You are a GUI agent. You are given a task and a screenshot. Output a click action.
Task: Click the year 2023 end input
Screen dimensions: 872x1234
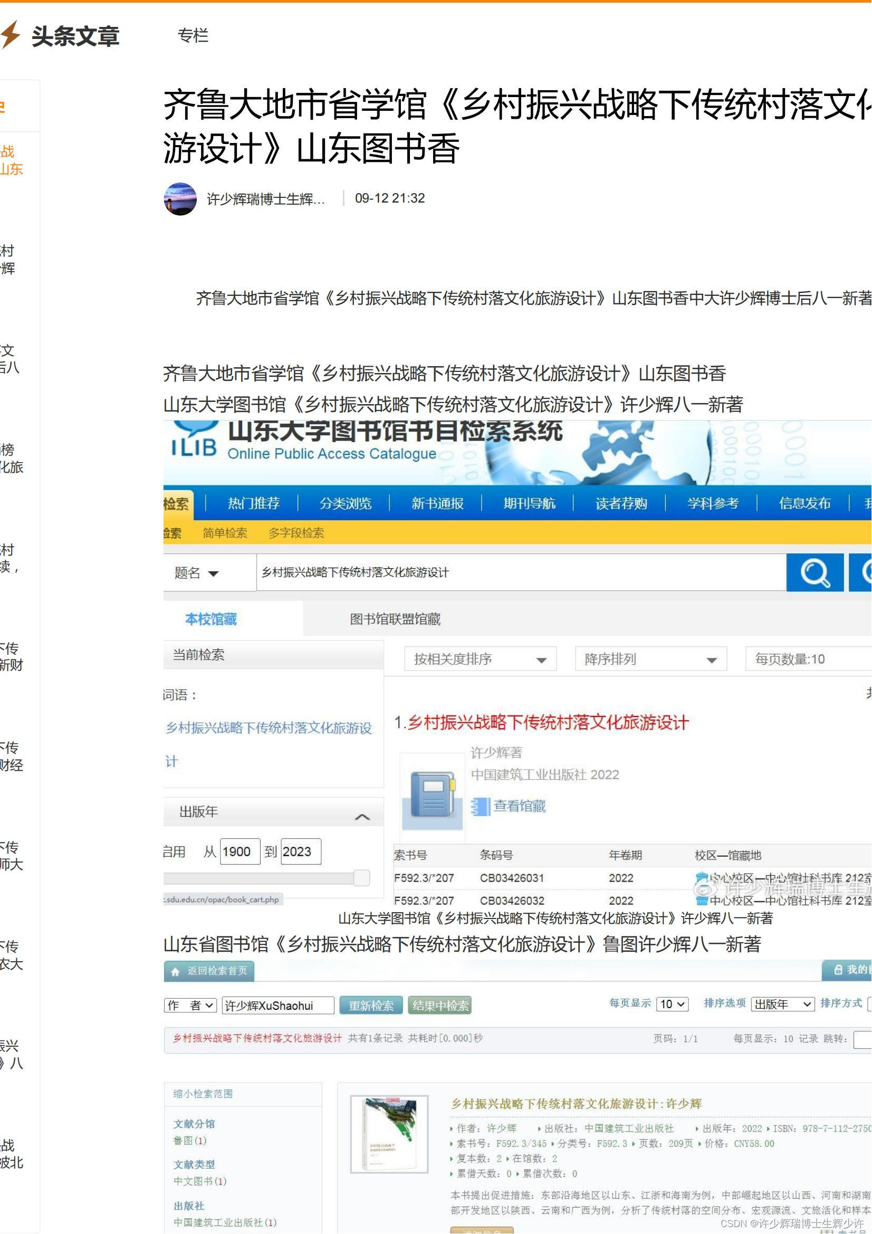(x=301, y=852)
